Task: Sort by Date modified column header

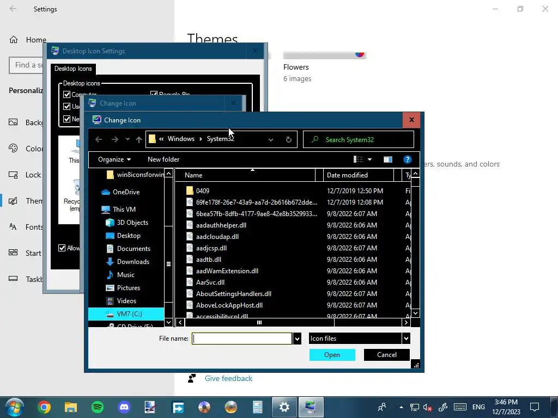Action: (359, 175)
